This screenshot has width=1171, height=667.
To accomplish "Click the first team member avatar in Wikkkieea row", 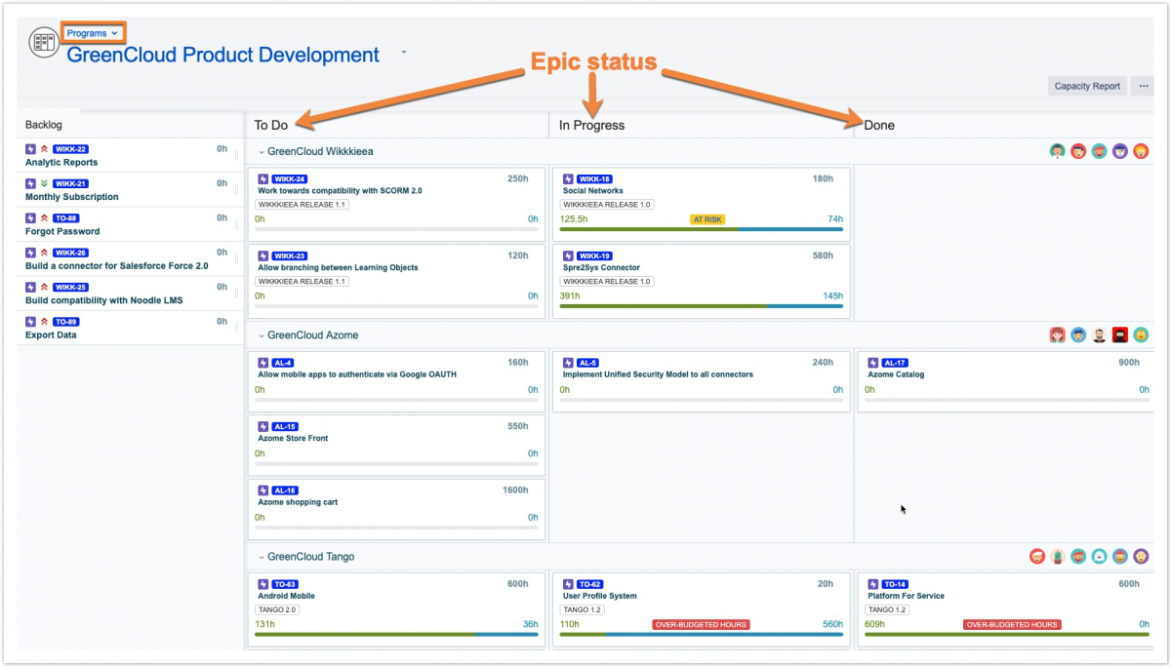I will (1057, 151).
